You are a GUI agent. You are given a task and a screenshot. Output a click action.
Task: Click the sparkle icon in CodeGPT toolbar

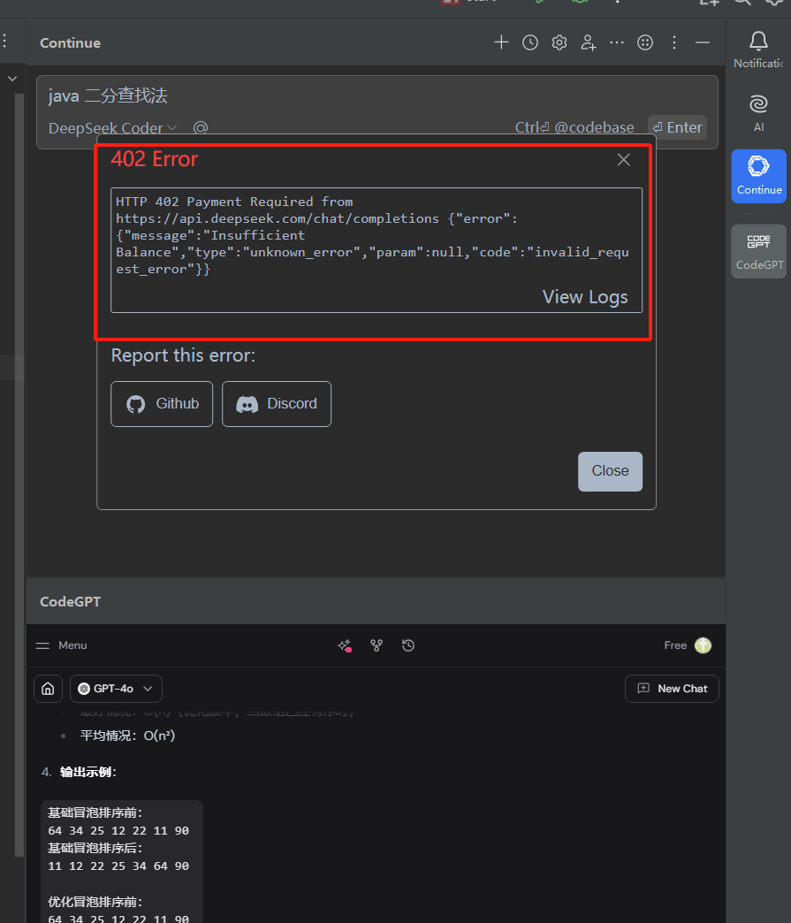coord(345,645)
